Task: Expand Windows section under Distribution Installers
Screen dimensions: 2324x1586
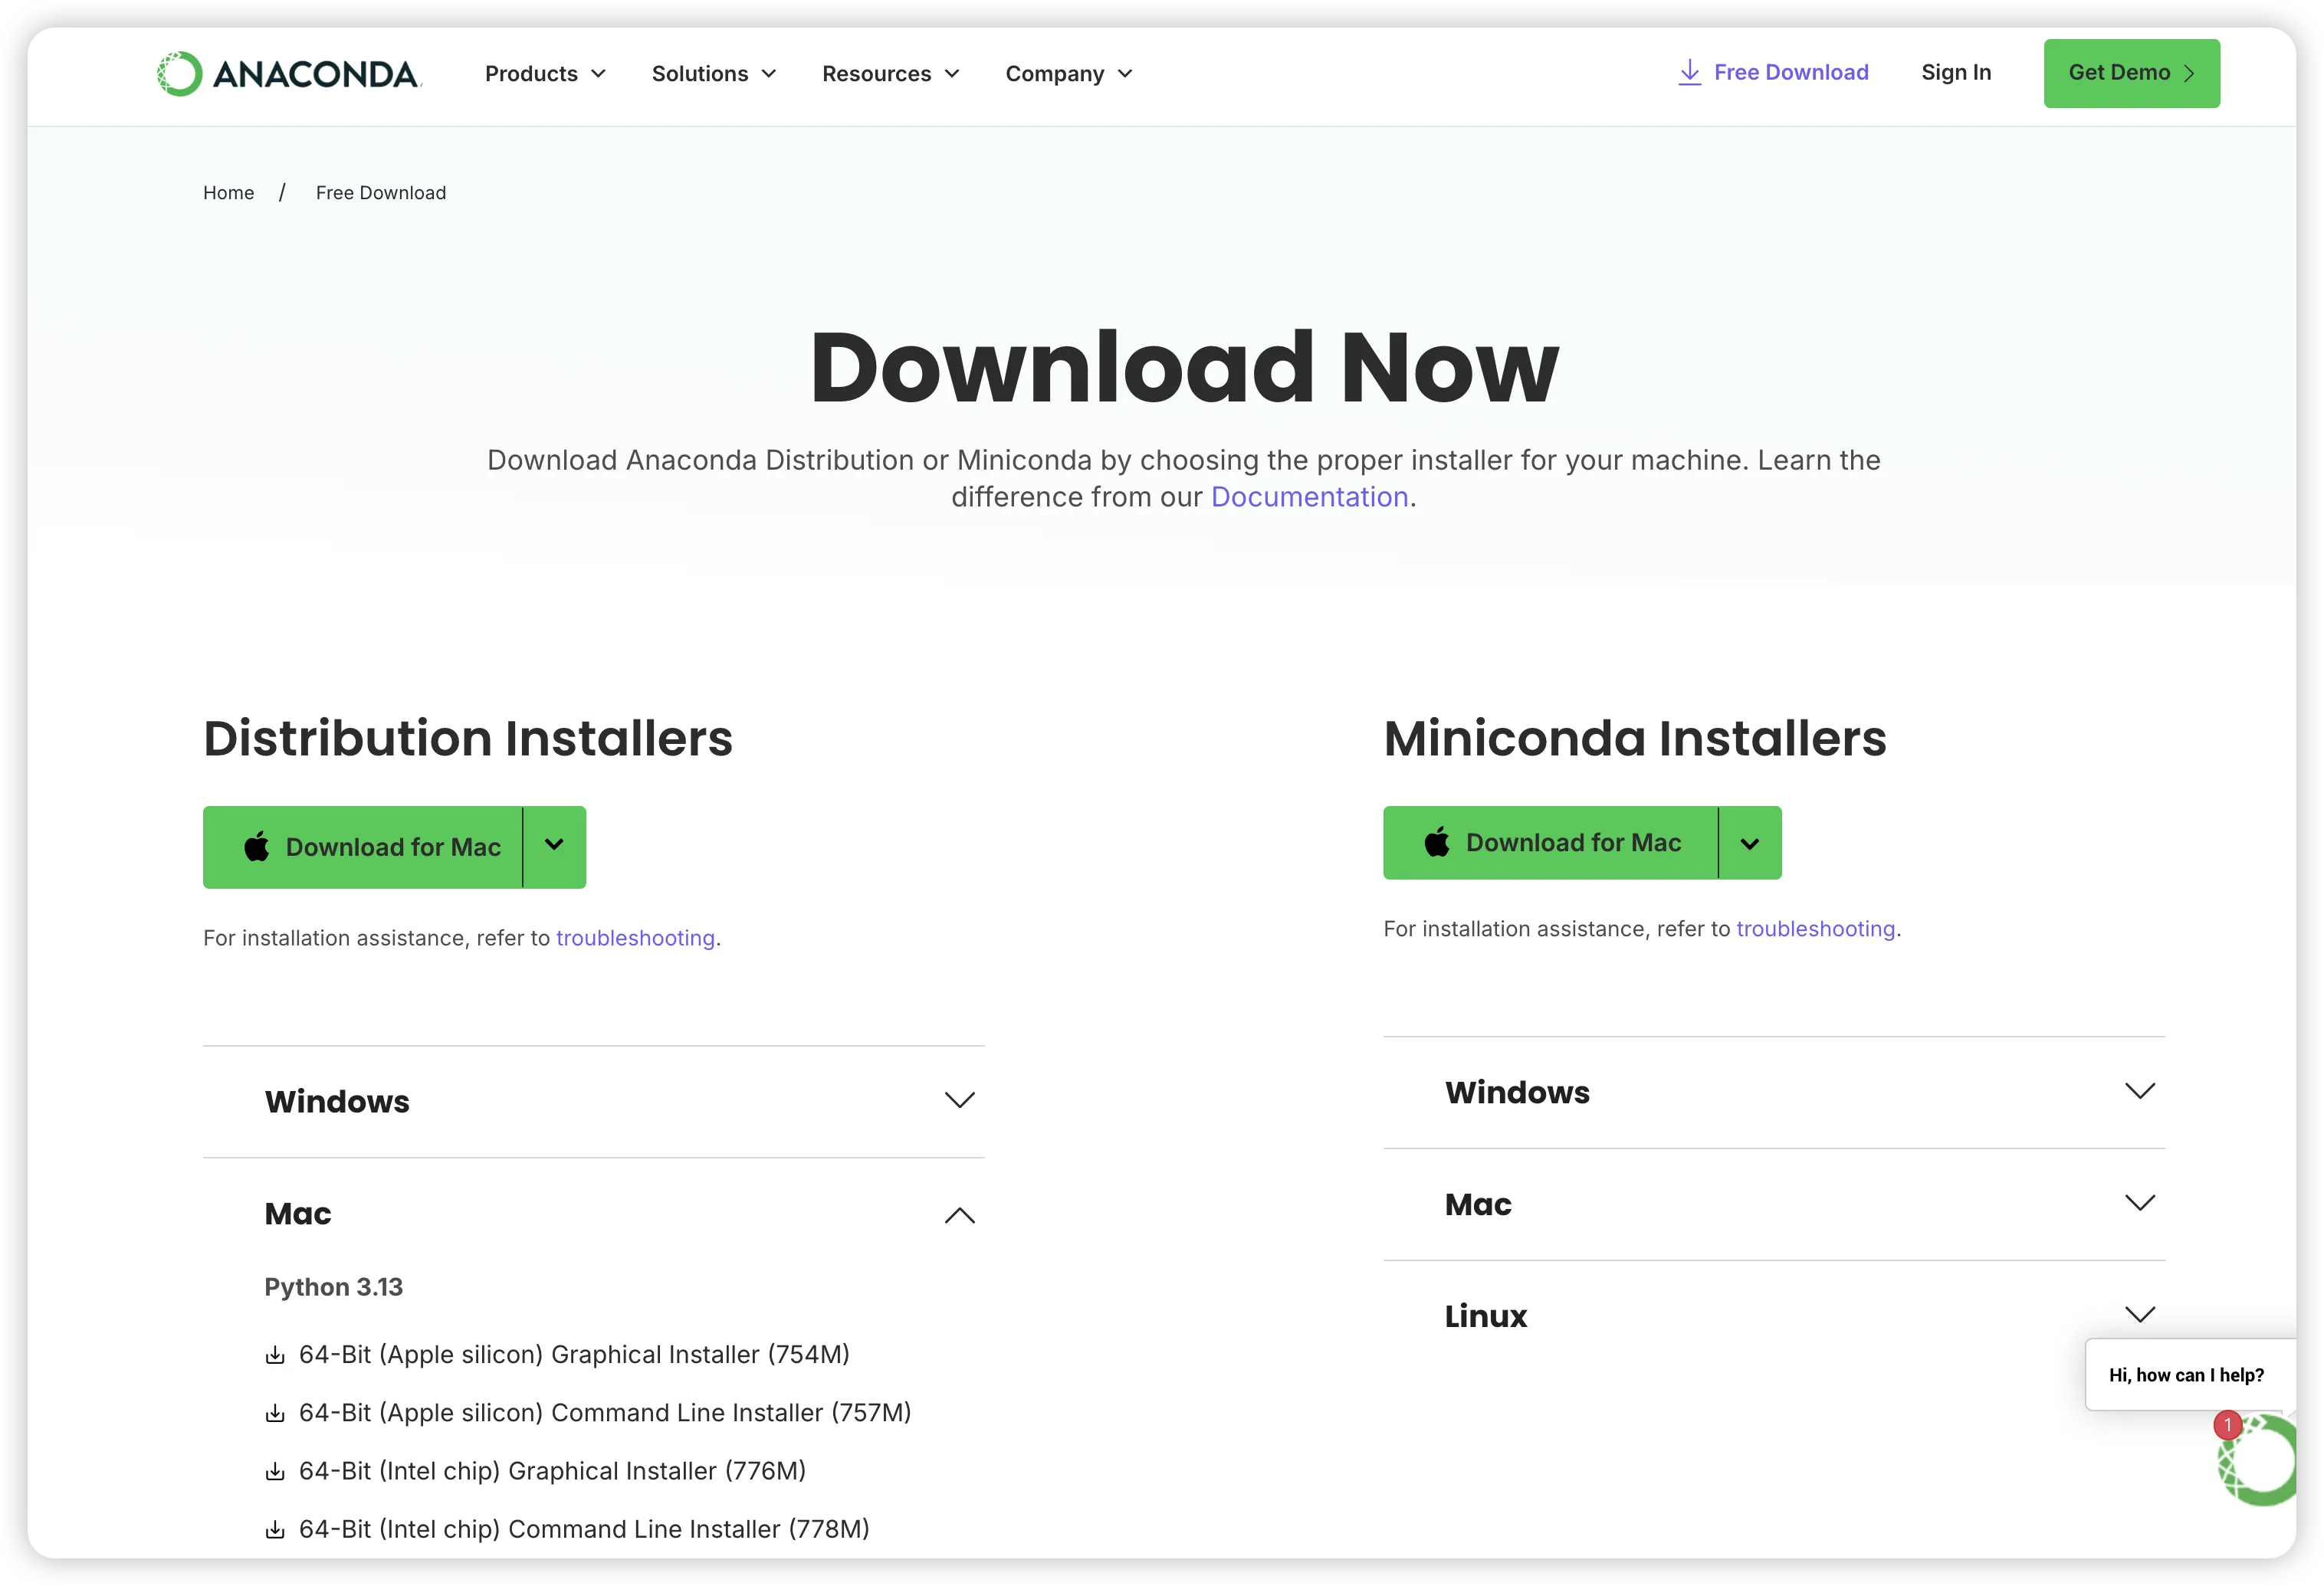Action: [959, 1100]
